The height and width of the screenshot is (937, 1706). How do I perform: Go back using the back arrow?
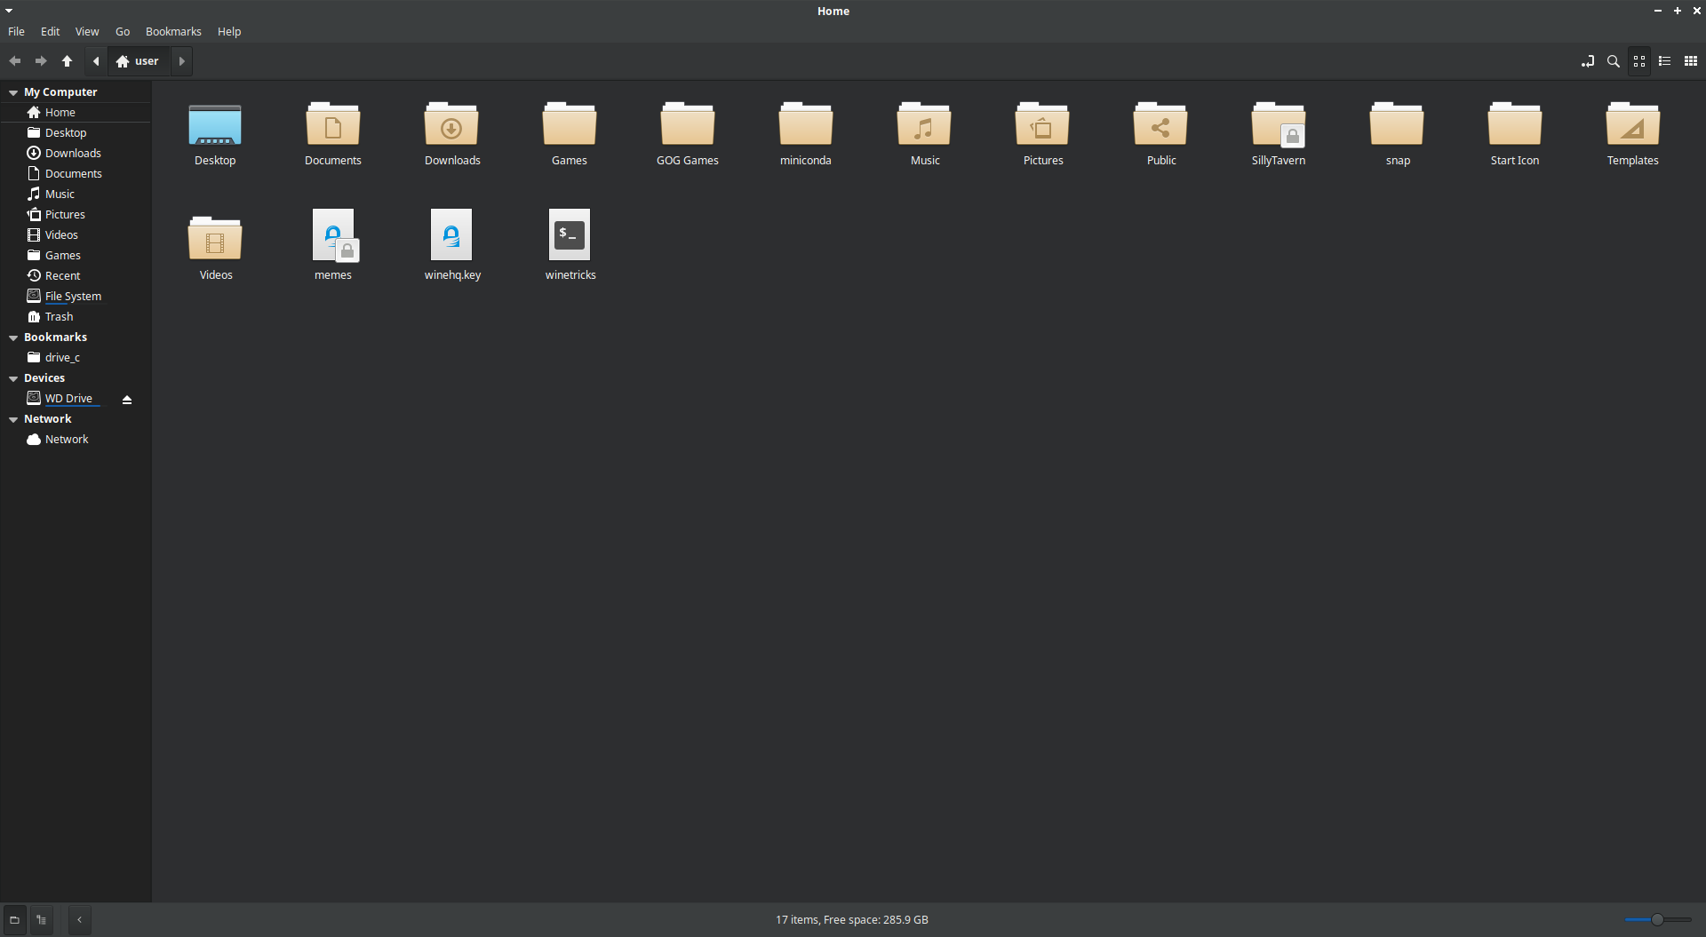[x=15, y=61]
